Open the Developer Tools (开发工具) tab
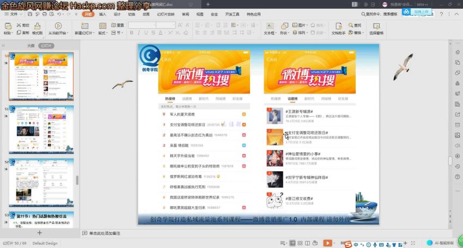Viewport: 463px width, 248px height. pyautogui.click(x=232, y=14)
